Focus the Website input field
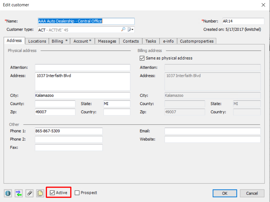 [213, 139]
